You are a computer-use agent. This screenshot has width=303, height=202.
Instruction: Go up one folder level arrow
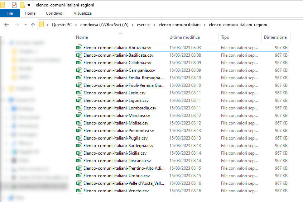coord(33,25)
